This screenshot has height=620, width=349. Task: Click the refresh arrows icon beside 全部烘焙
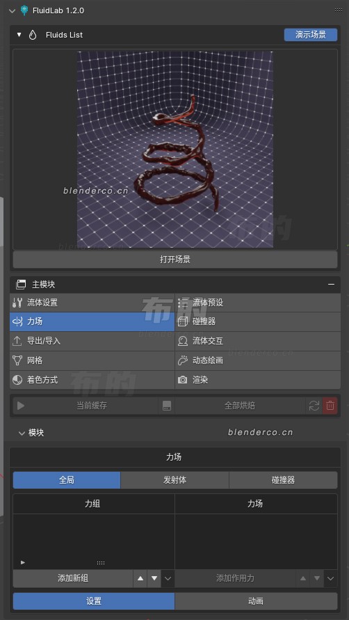coord(314,406)
